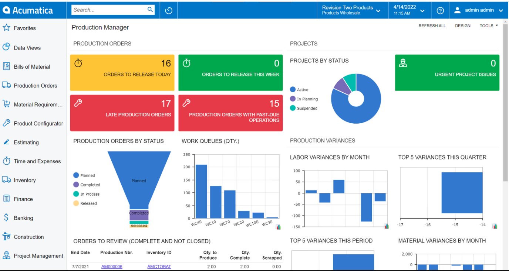Image resolution: width=509 pixels, height=271 pixels.
Task: Open the Product Configurator wrench icon
Action: point(6,123)
